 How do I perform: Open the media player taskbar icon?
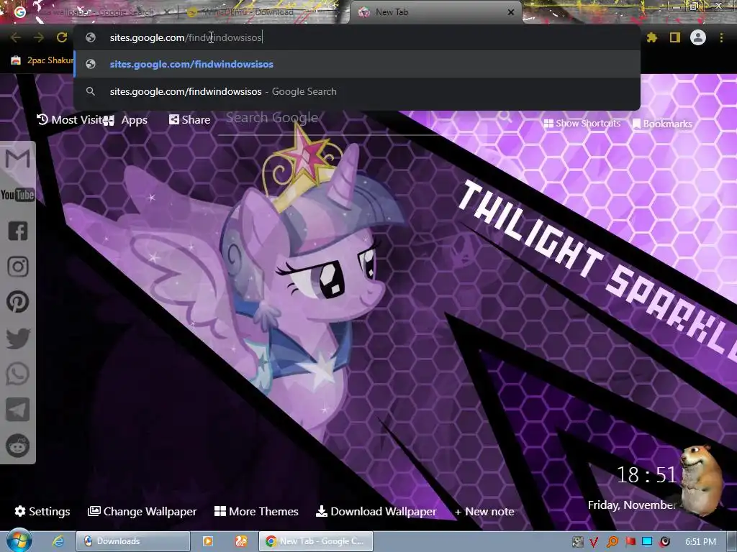208,541
